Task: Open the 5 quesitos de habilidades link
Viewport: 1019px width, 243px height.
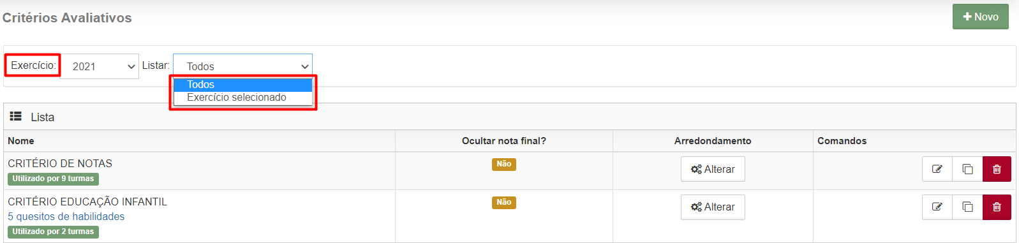Action: click(x=66, y=217)
